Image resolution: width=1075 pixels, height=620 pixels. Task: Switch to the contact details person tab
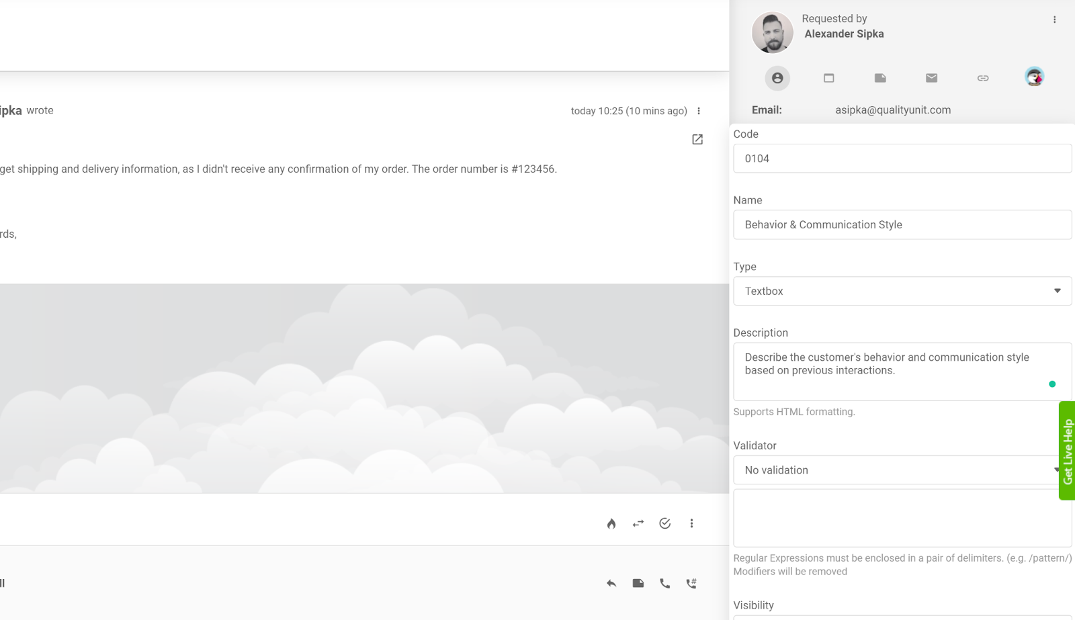click(x=777, y=78)
